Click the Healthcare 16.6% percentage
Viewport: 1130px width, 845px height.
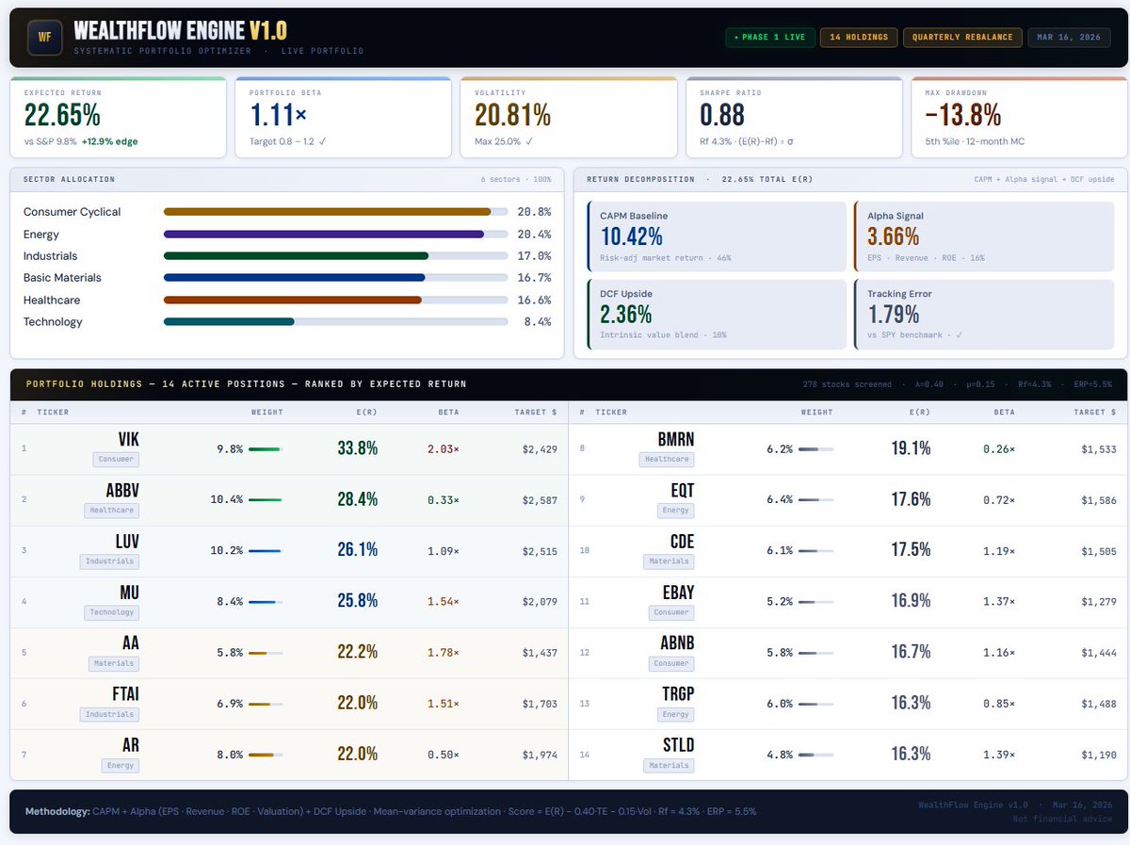534,300
